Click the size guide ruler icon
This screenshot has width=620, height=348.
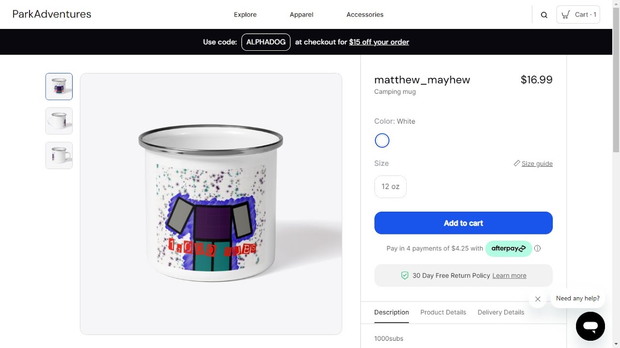coord(517,163)
